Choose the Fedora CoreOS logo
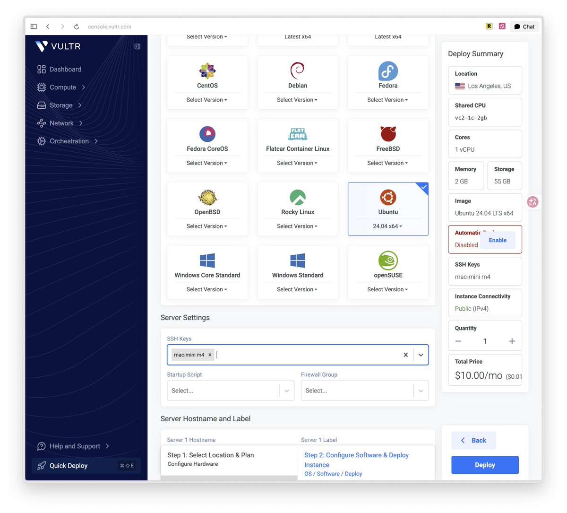This screenshot has height=513, width=567. point(207,134)
